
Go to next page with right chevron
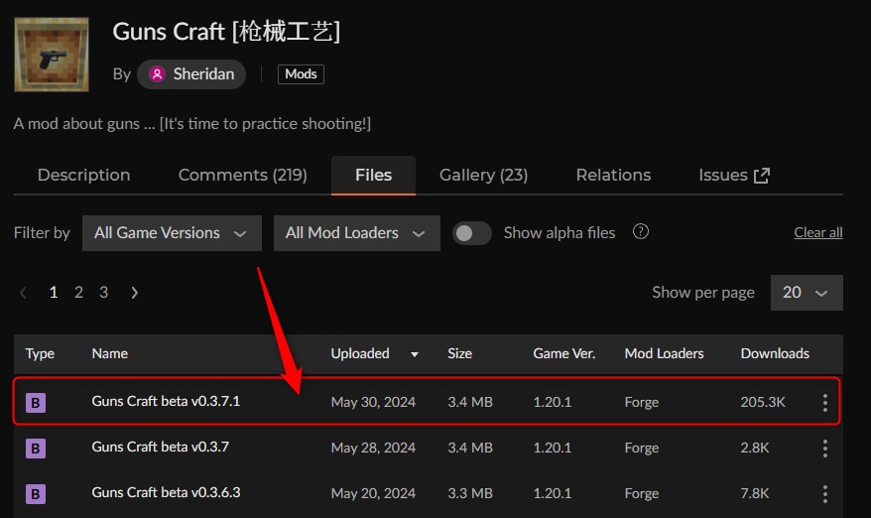135,293
